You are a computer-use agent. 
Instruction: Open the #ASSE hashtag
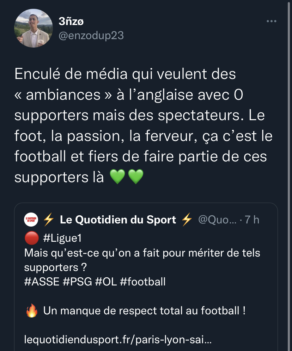point(39,282)
